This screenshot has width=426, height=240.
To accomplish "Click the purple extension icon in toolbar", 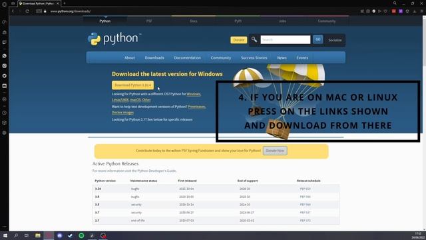I will (x=401, y=11).
